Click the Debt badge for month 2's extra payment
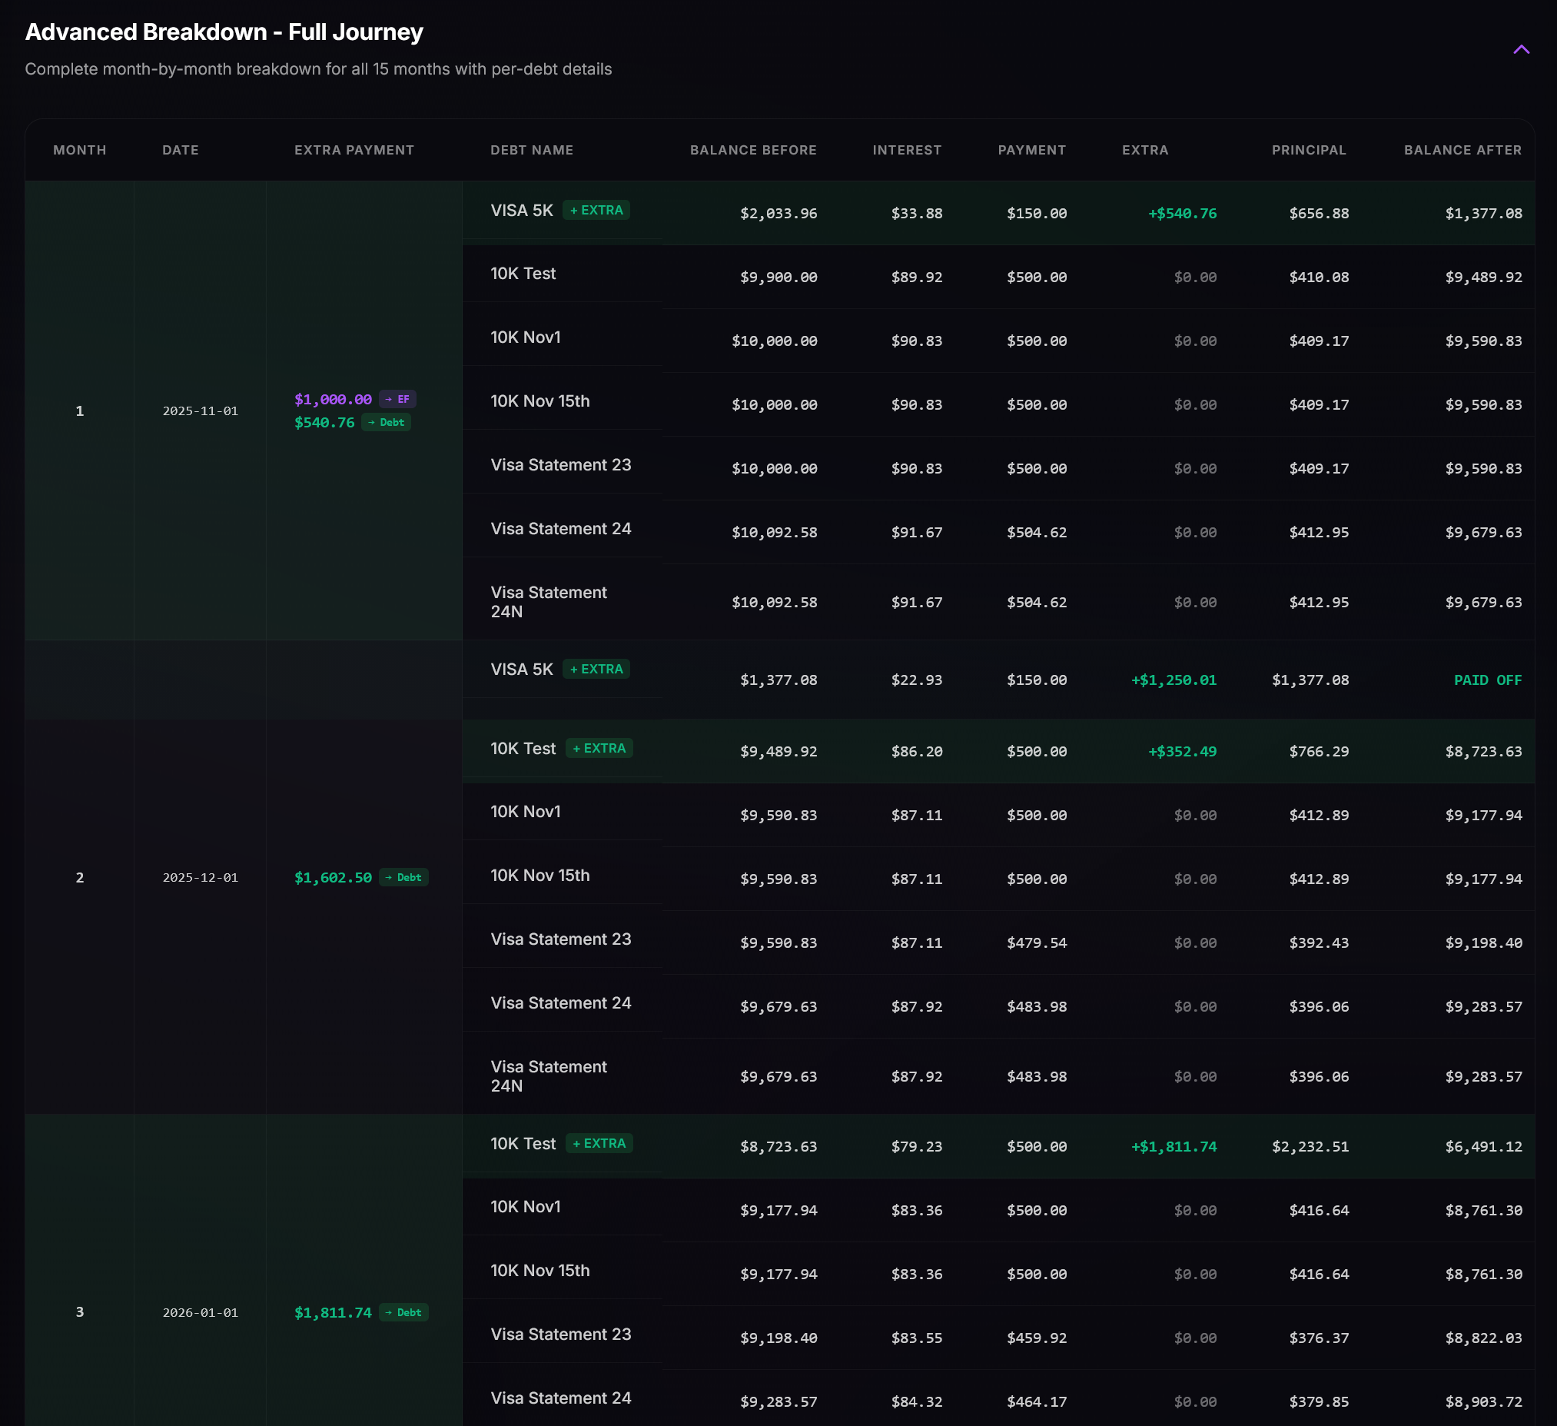Screen dimensions: 1557x1426 (x=406, y=877)
